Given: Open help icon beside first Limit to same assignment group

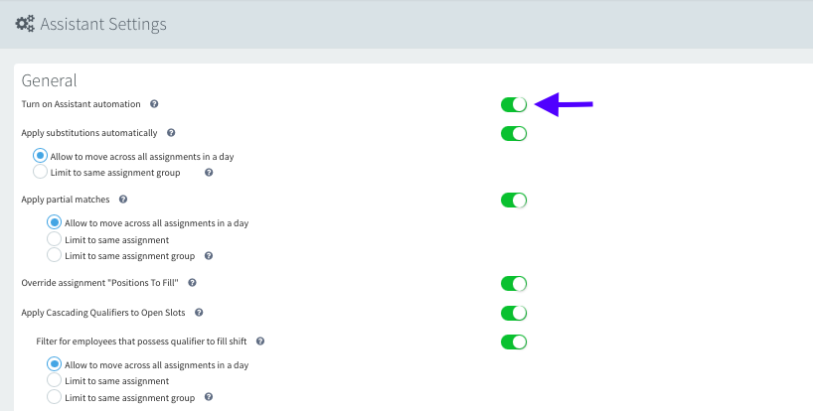Looking at the screenshot, I should pos(209,173).
